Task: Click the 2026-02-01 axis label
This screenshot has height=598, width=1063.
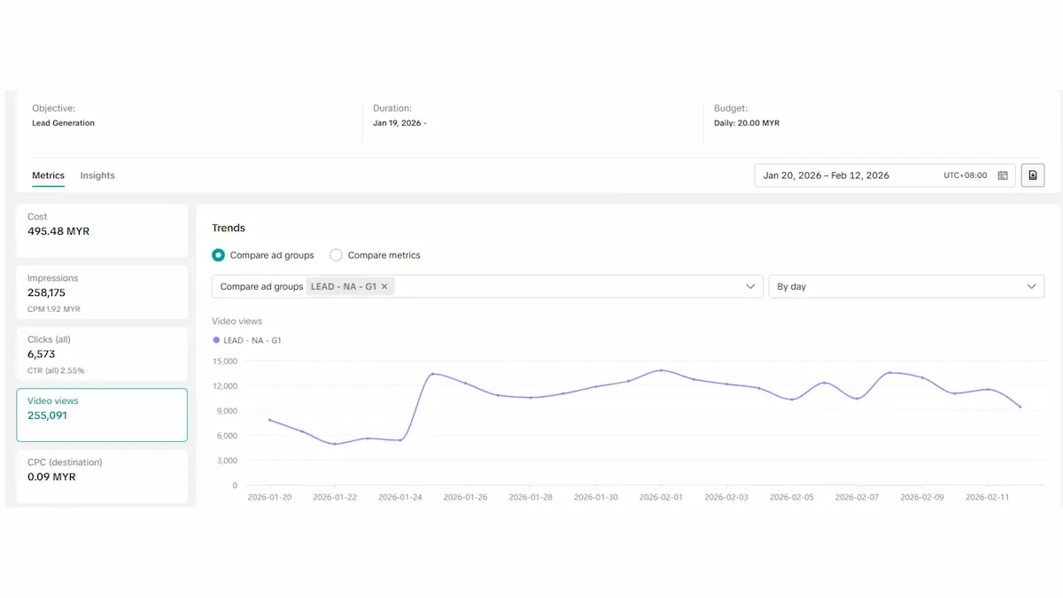Action: point(661,498)
